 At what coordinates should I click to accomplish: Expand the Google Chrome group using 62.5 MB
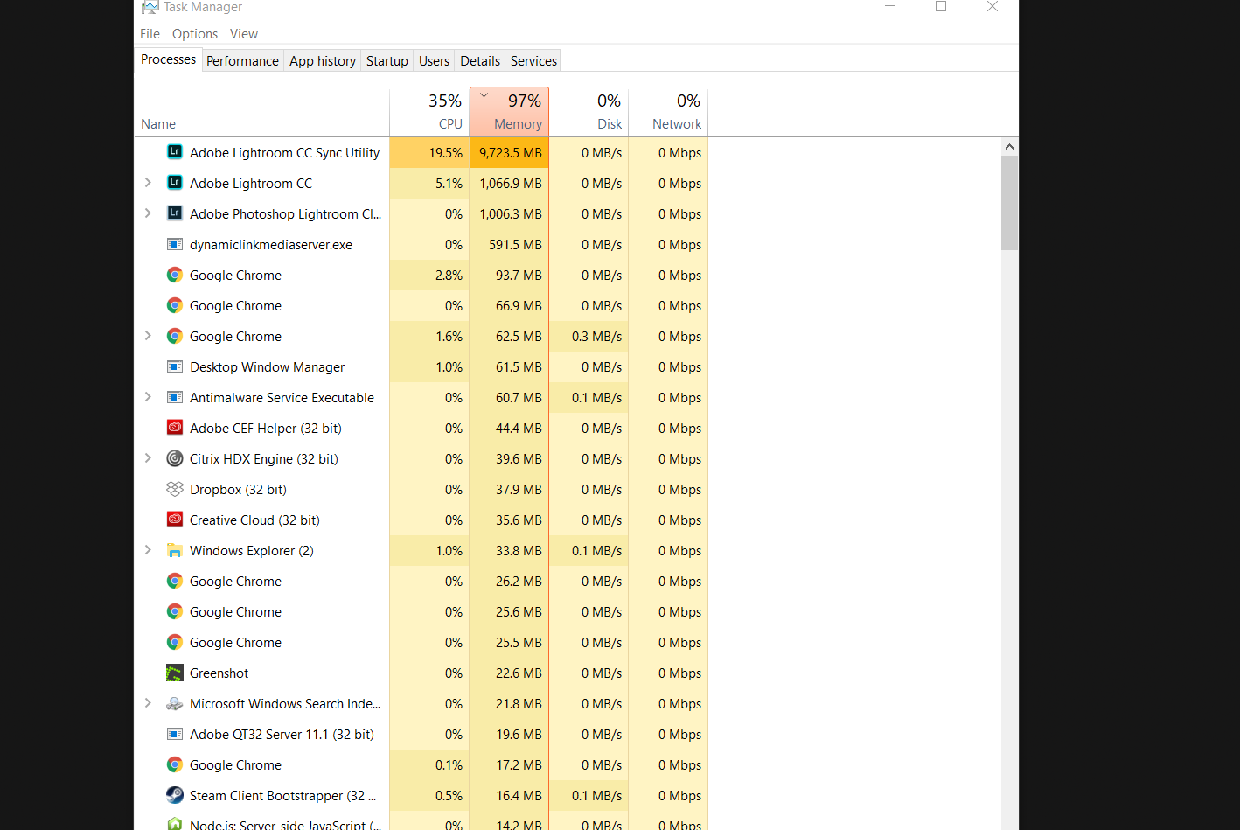click(x=148, y=336)
